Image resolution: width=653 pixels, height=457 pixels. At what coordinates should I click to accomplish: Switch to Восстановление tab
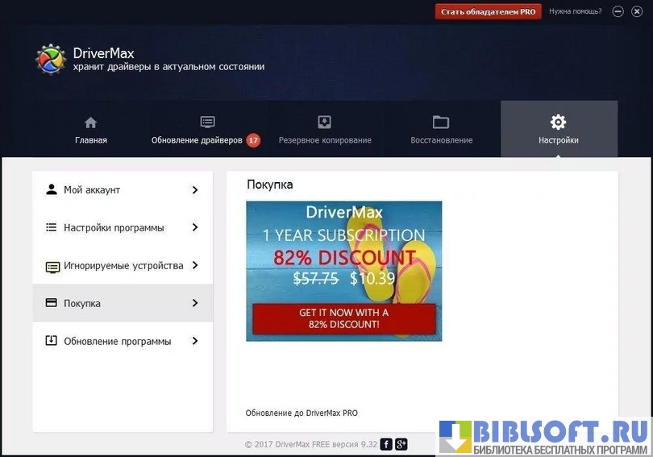[x=441, y=140]
